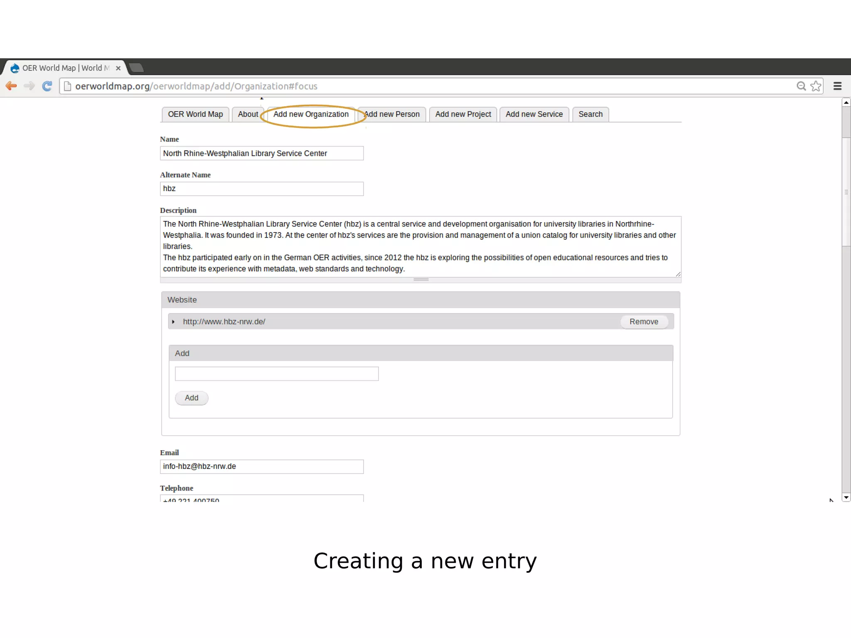The width and height of the screenshot is (851, 638).
Task: Go to the Search tab
Action: pyautogui.click(x=590, y=114)
